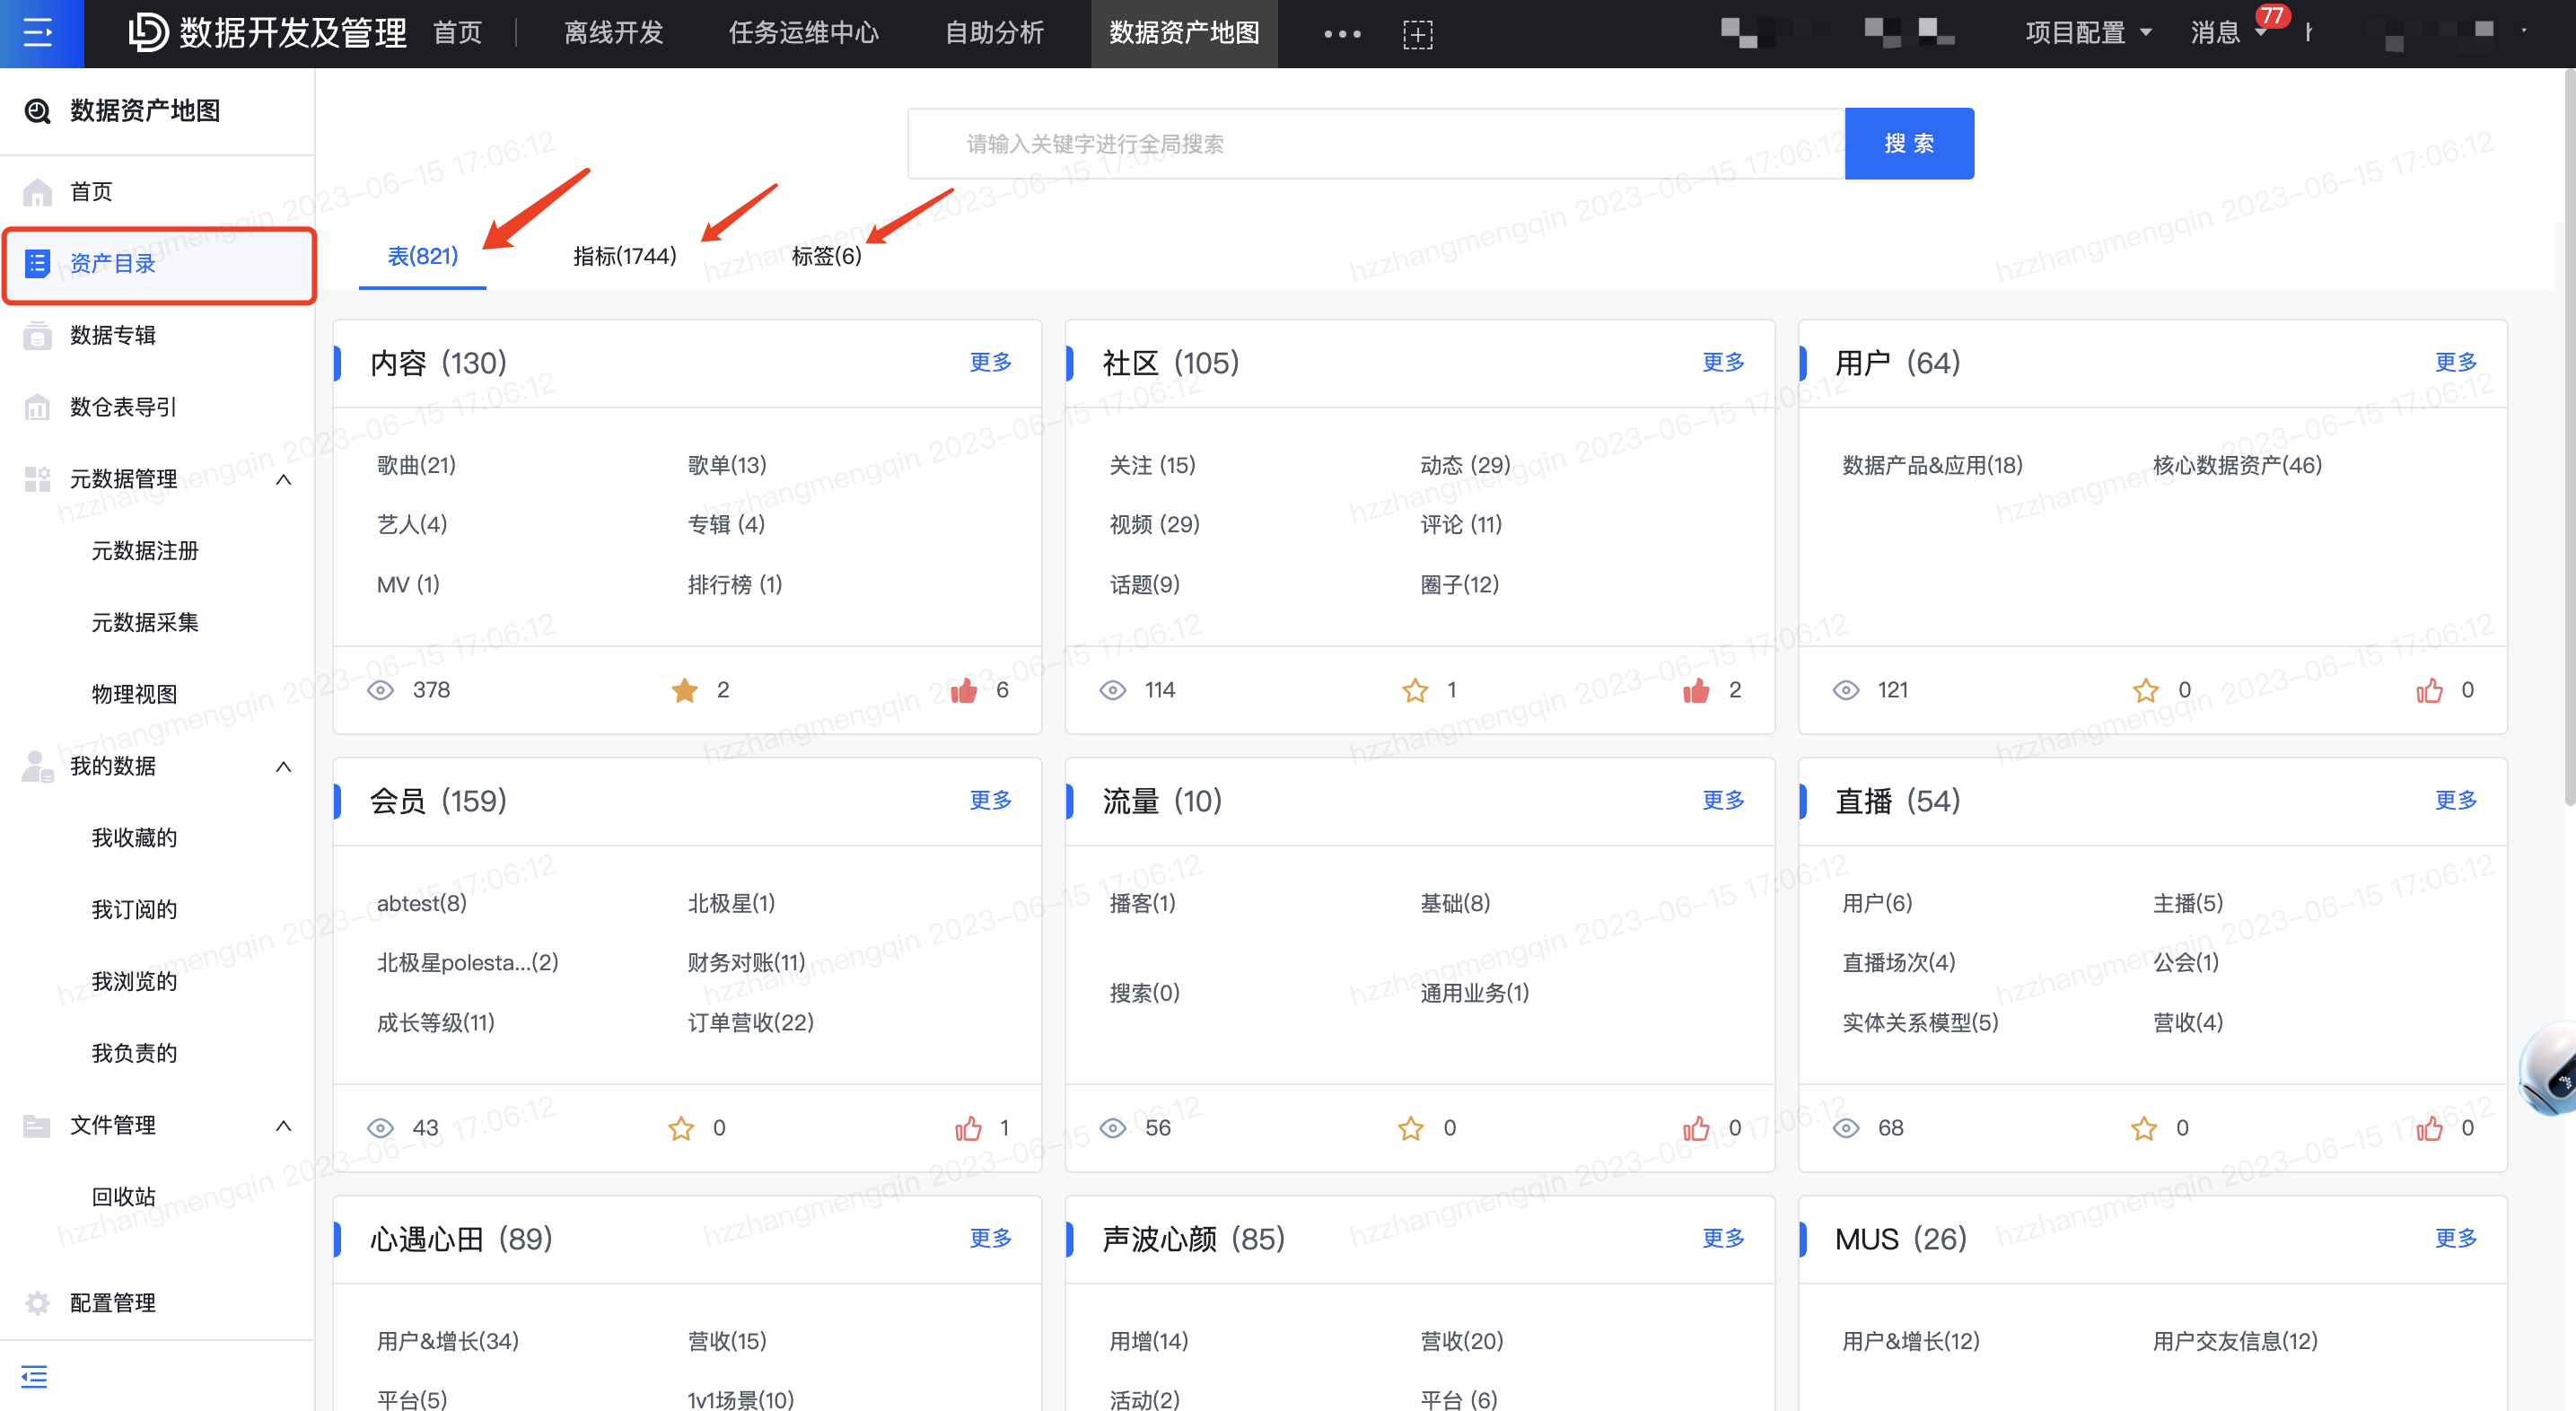The width and height of the screenshot is (2576, 1411).
Task: Open 离线开发 in top navigation
Action: click(x=614, y=33)
